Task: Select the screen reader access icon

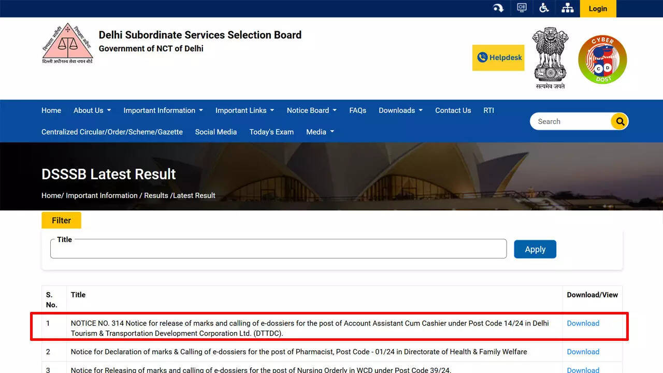Action: (521, 8)
